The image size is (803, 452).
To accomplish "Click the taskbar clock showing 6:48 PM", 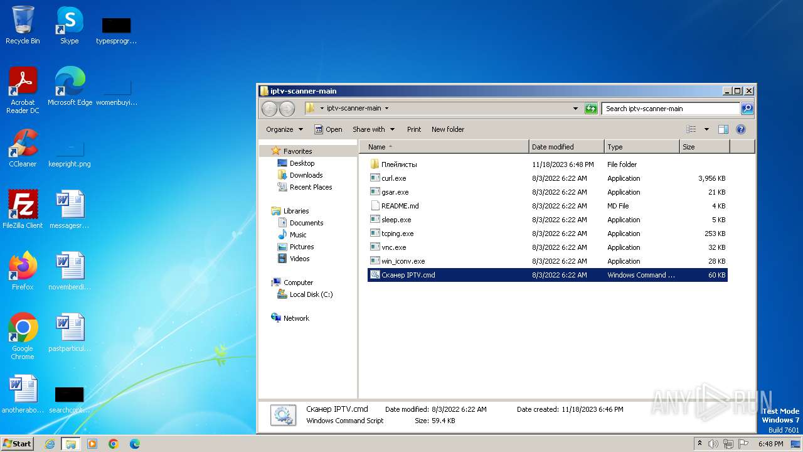I will (770, 444).
